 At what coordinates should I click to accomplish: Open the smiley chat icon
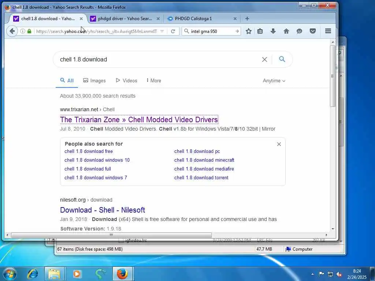coord(299,31)
